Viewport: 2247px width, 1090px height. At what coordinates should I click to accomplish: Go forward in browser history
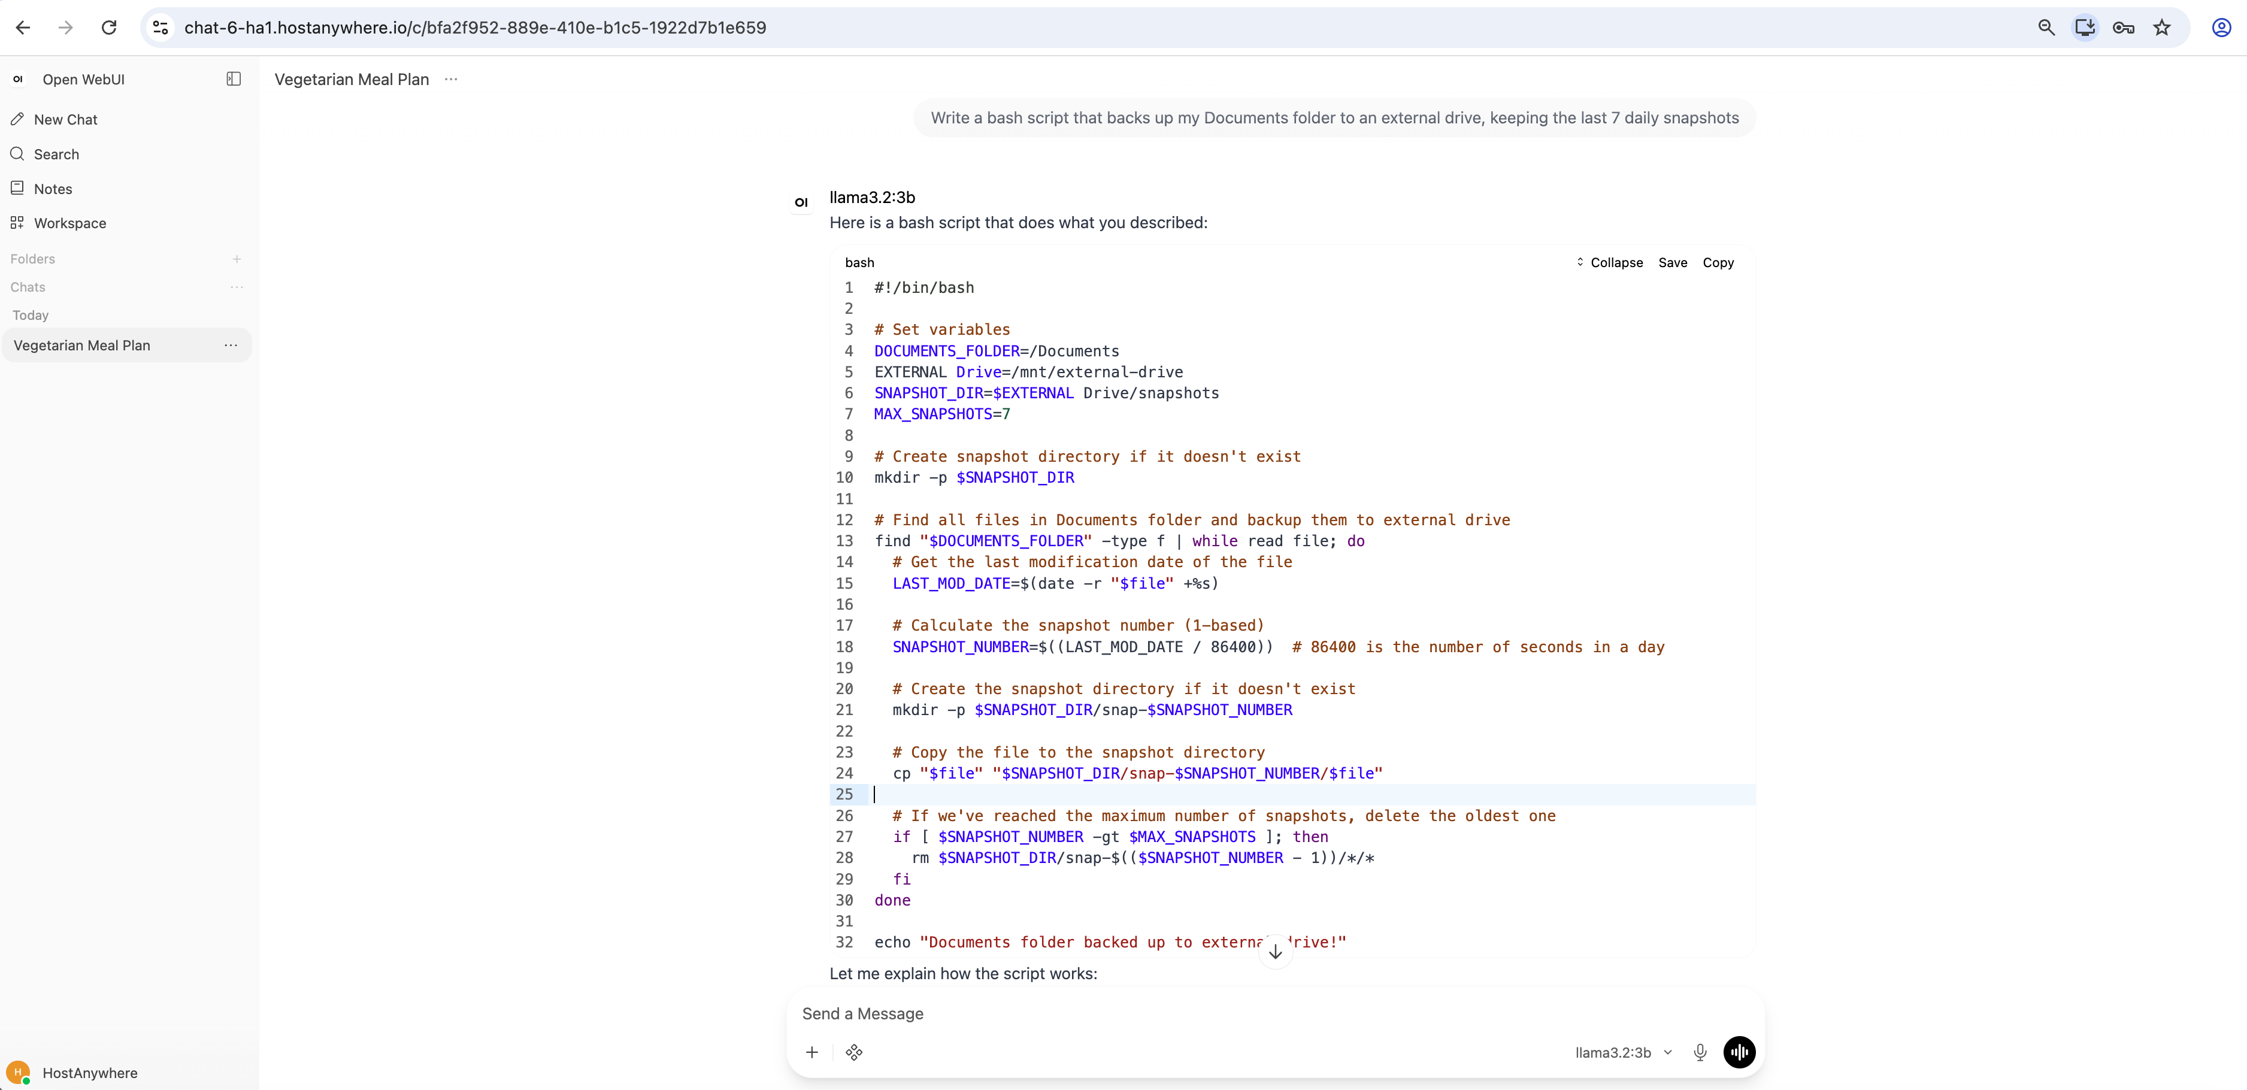click(x=65, y=28)
